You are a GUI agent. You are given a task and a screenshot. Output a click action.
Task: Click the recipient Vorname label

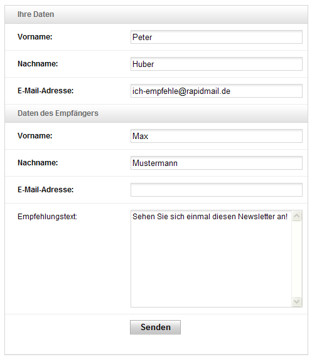tap(35, 136)
